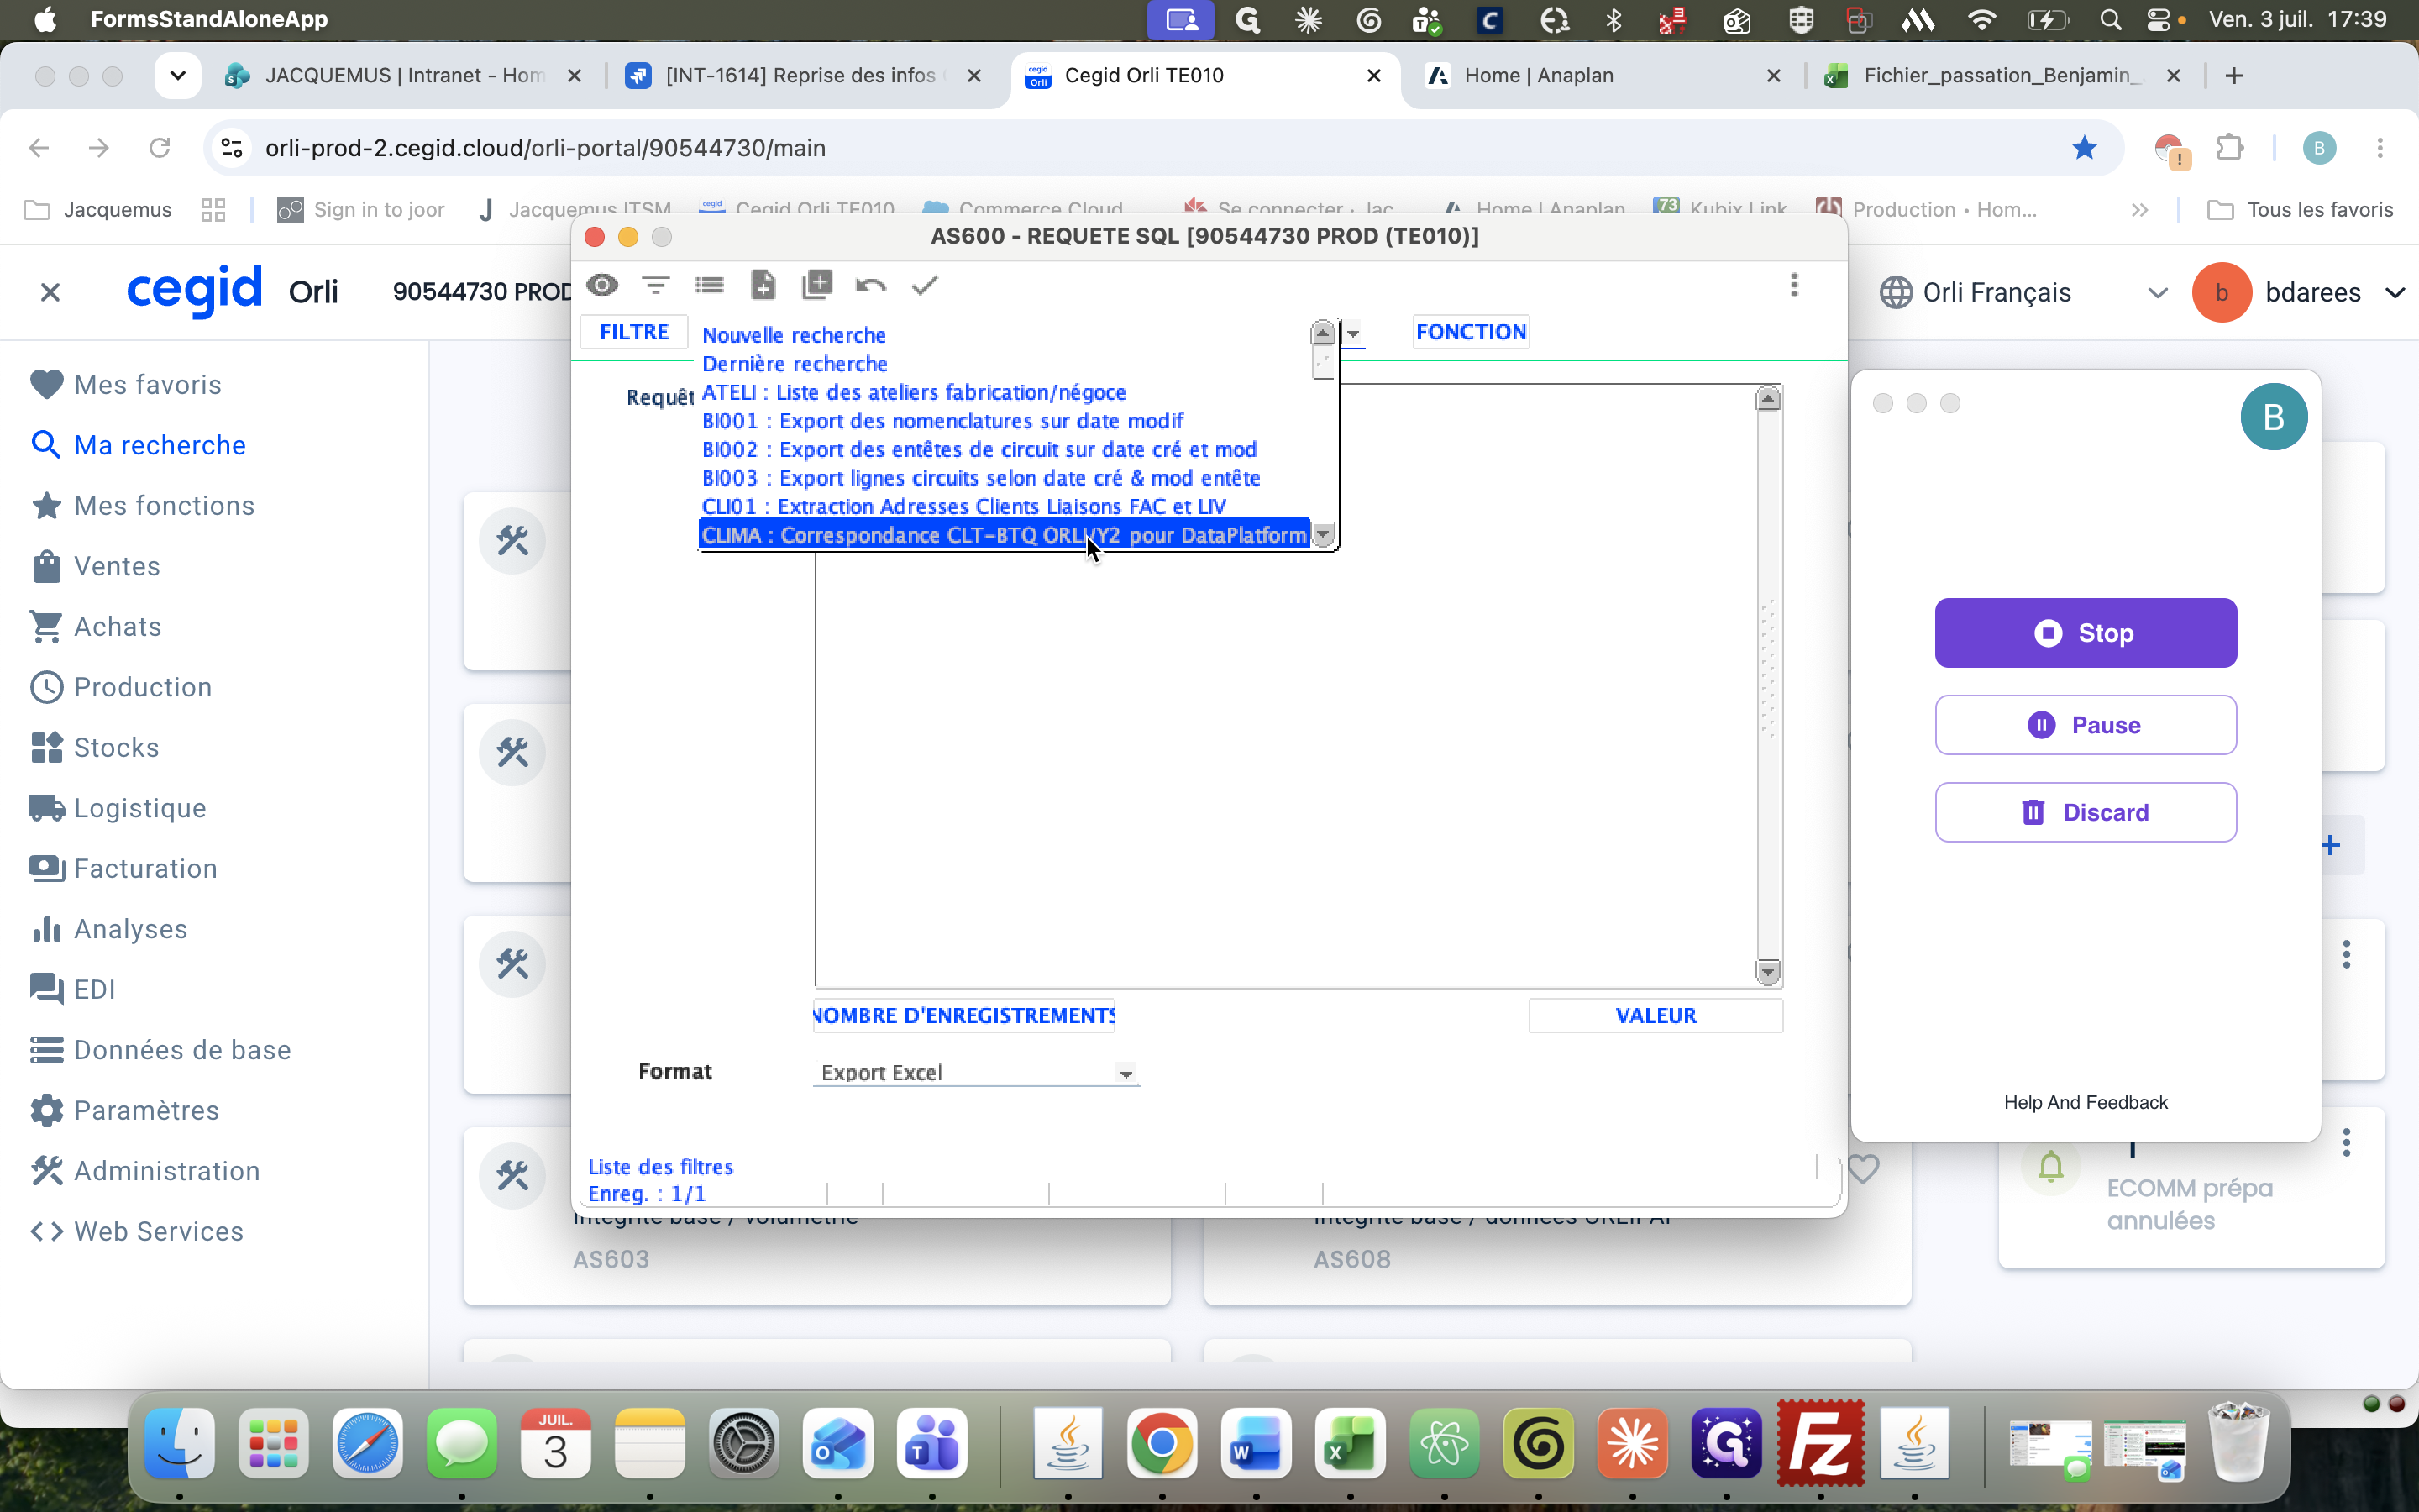Open the Chrome tab search dropdown arrow
The width and height of the screenshot is (2419, 1512).
click(x=177, y=76)
